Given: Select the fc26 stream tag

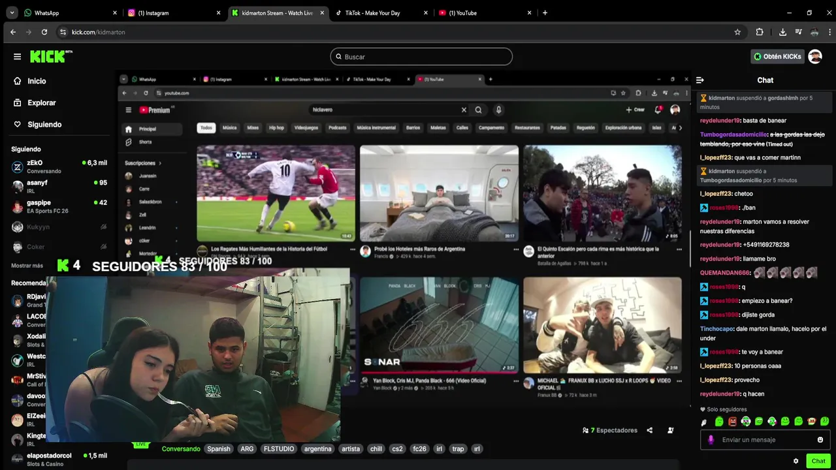Looking at the screenshot, I should pyautogui.click(x=419, y=449).
